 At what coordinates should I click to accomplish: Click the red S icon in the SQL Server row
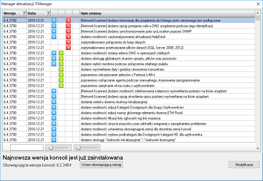(x=69, y=48)
